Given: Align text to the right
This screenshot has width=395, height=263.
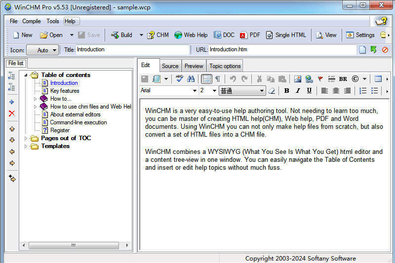Looking at the screenshot, I should pyautogui.click(x=347, y=91).
